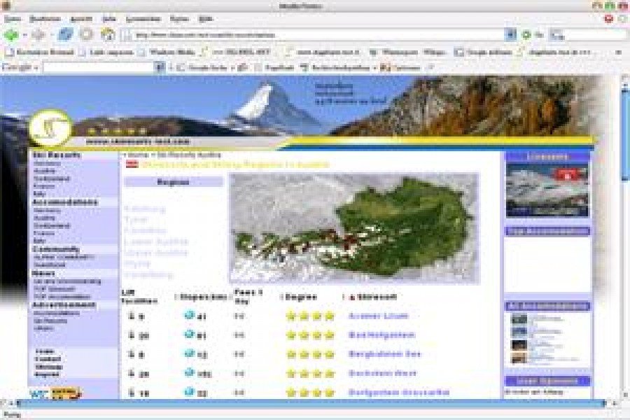Click the lift icon in Axamer Lizum row
630x420 pixels.
pos(132,316)
